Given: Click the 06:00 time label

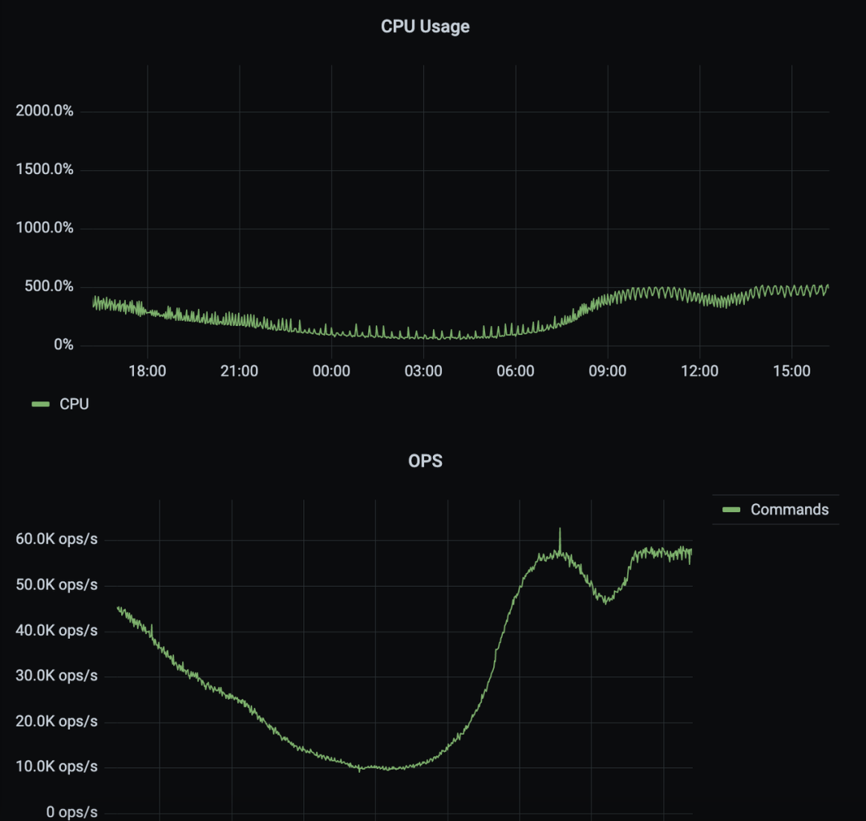Looking at the screenshot, I should 516,371.
